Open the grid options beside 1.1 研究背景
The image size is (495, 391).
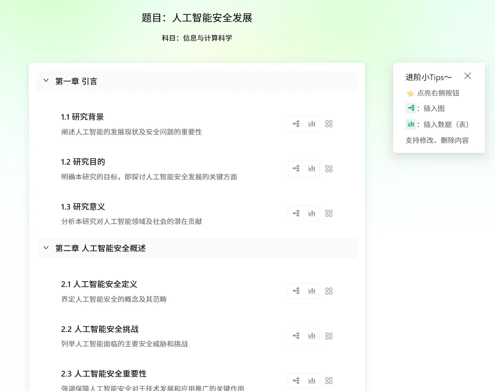coord(329,124)
